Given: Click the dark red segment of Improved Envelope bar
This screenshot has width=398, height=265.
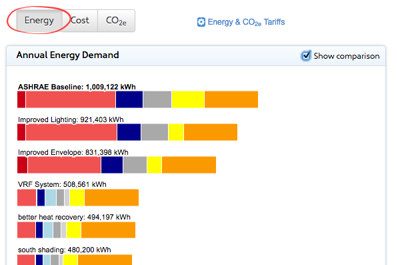Looking at the screenshot, I should coord(23,165).
